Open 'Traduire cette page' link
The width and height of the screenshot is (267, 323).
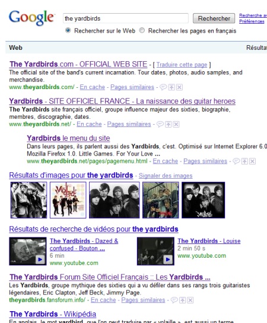[182, 65]
